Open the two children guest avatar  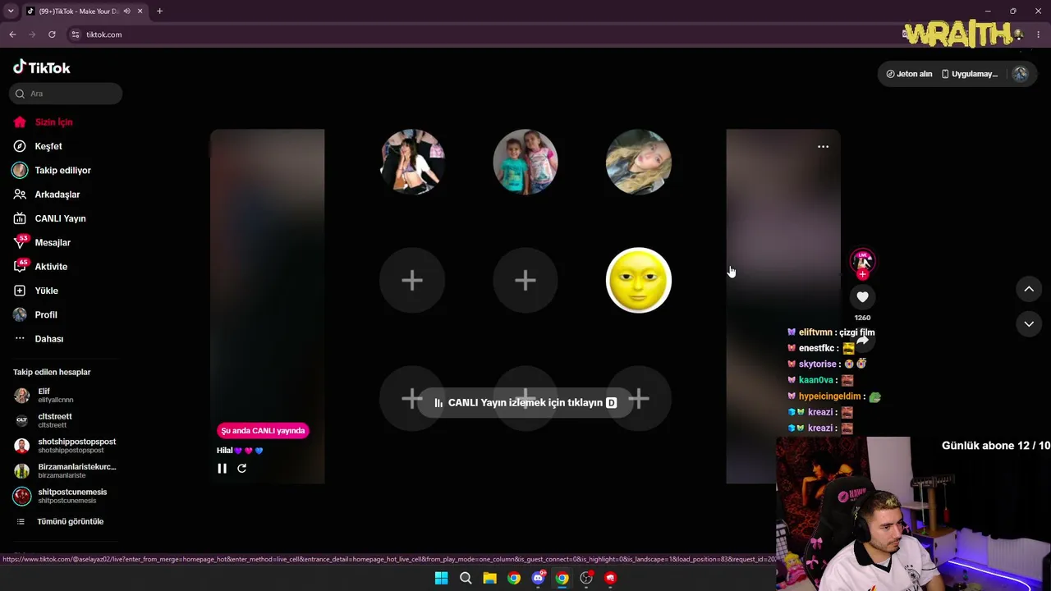(x=525, y=162)
